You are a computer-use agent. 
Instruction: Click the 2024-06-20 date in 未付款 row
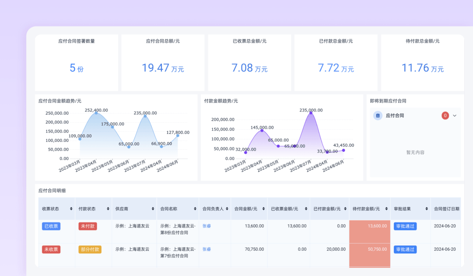click(x=445, y=226)
